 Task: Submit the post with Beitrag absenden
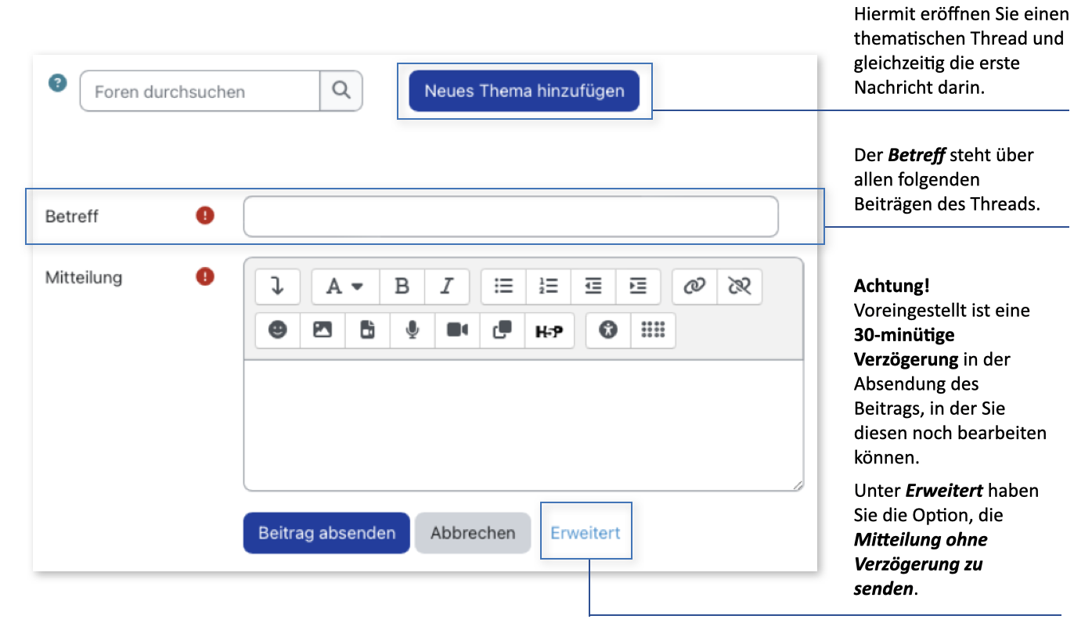click(x=326, y=533)
